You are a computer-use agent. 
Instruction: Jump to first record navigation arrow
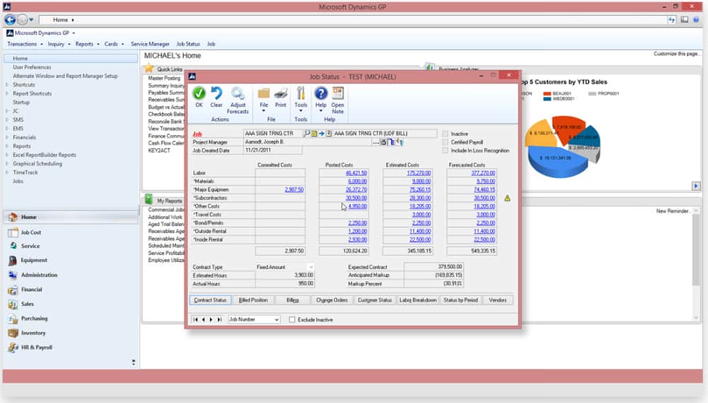click(195, 319)
